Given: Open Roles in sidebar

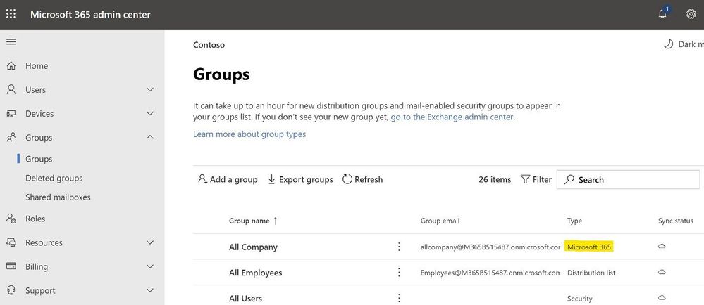Looking at the screenshot, I should point(35,219).
